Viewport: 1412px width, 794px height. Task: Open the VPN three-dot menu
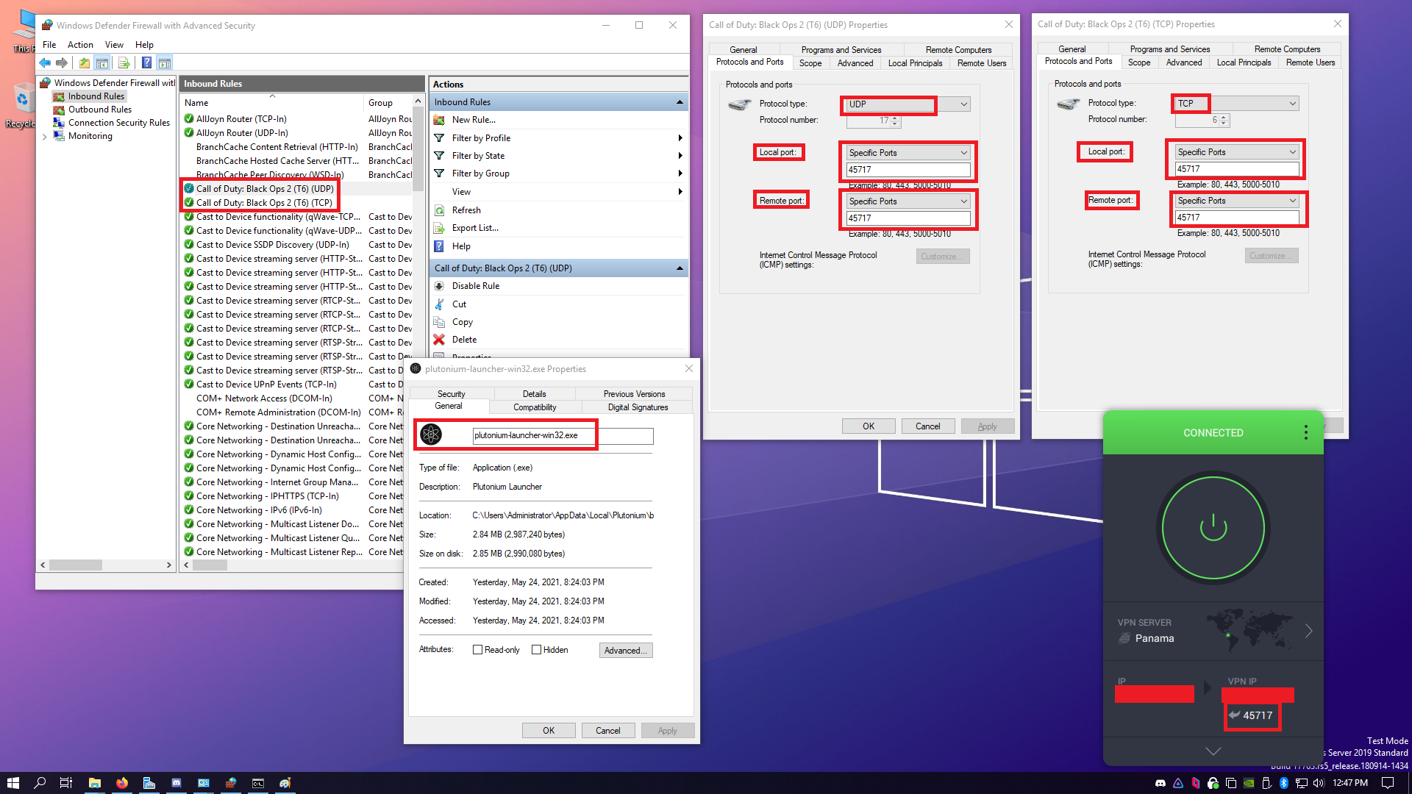point(1305,432)
